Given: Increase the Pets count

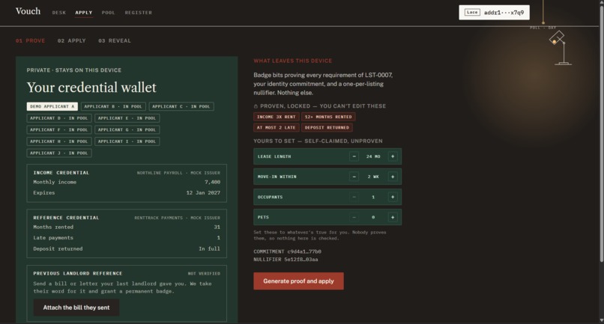Looking at the screenshot, I should click(x=393, y=218).
